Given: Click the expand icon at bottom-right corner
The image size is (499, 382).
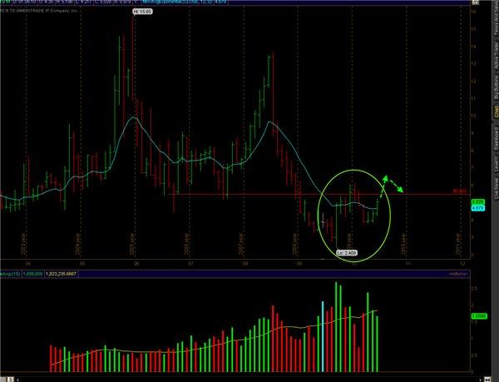Looking at the screenshot, I should tap(487, 380).
